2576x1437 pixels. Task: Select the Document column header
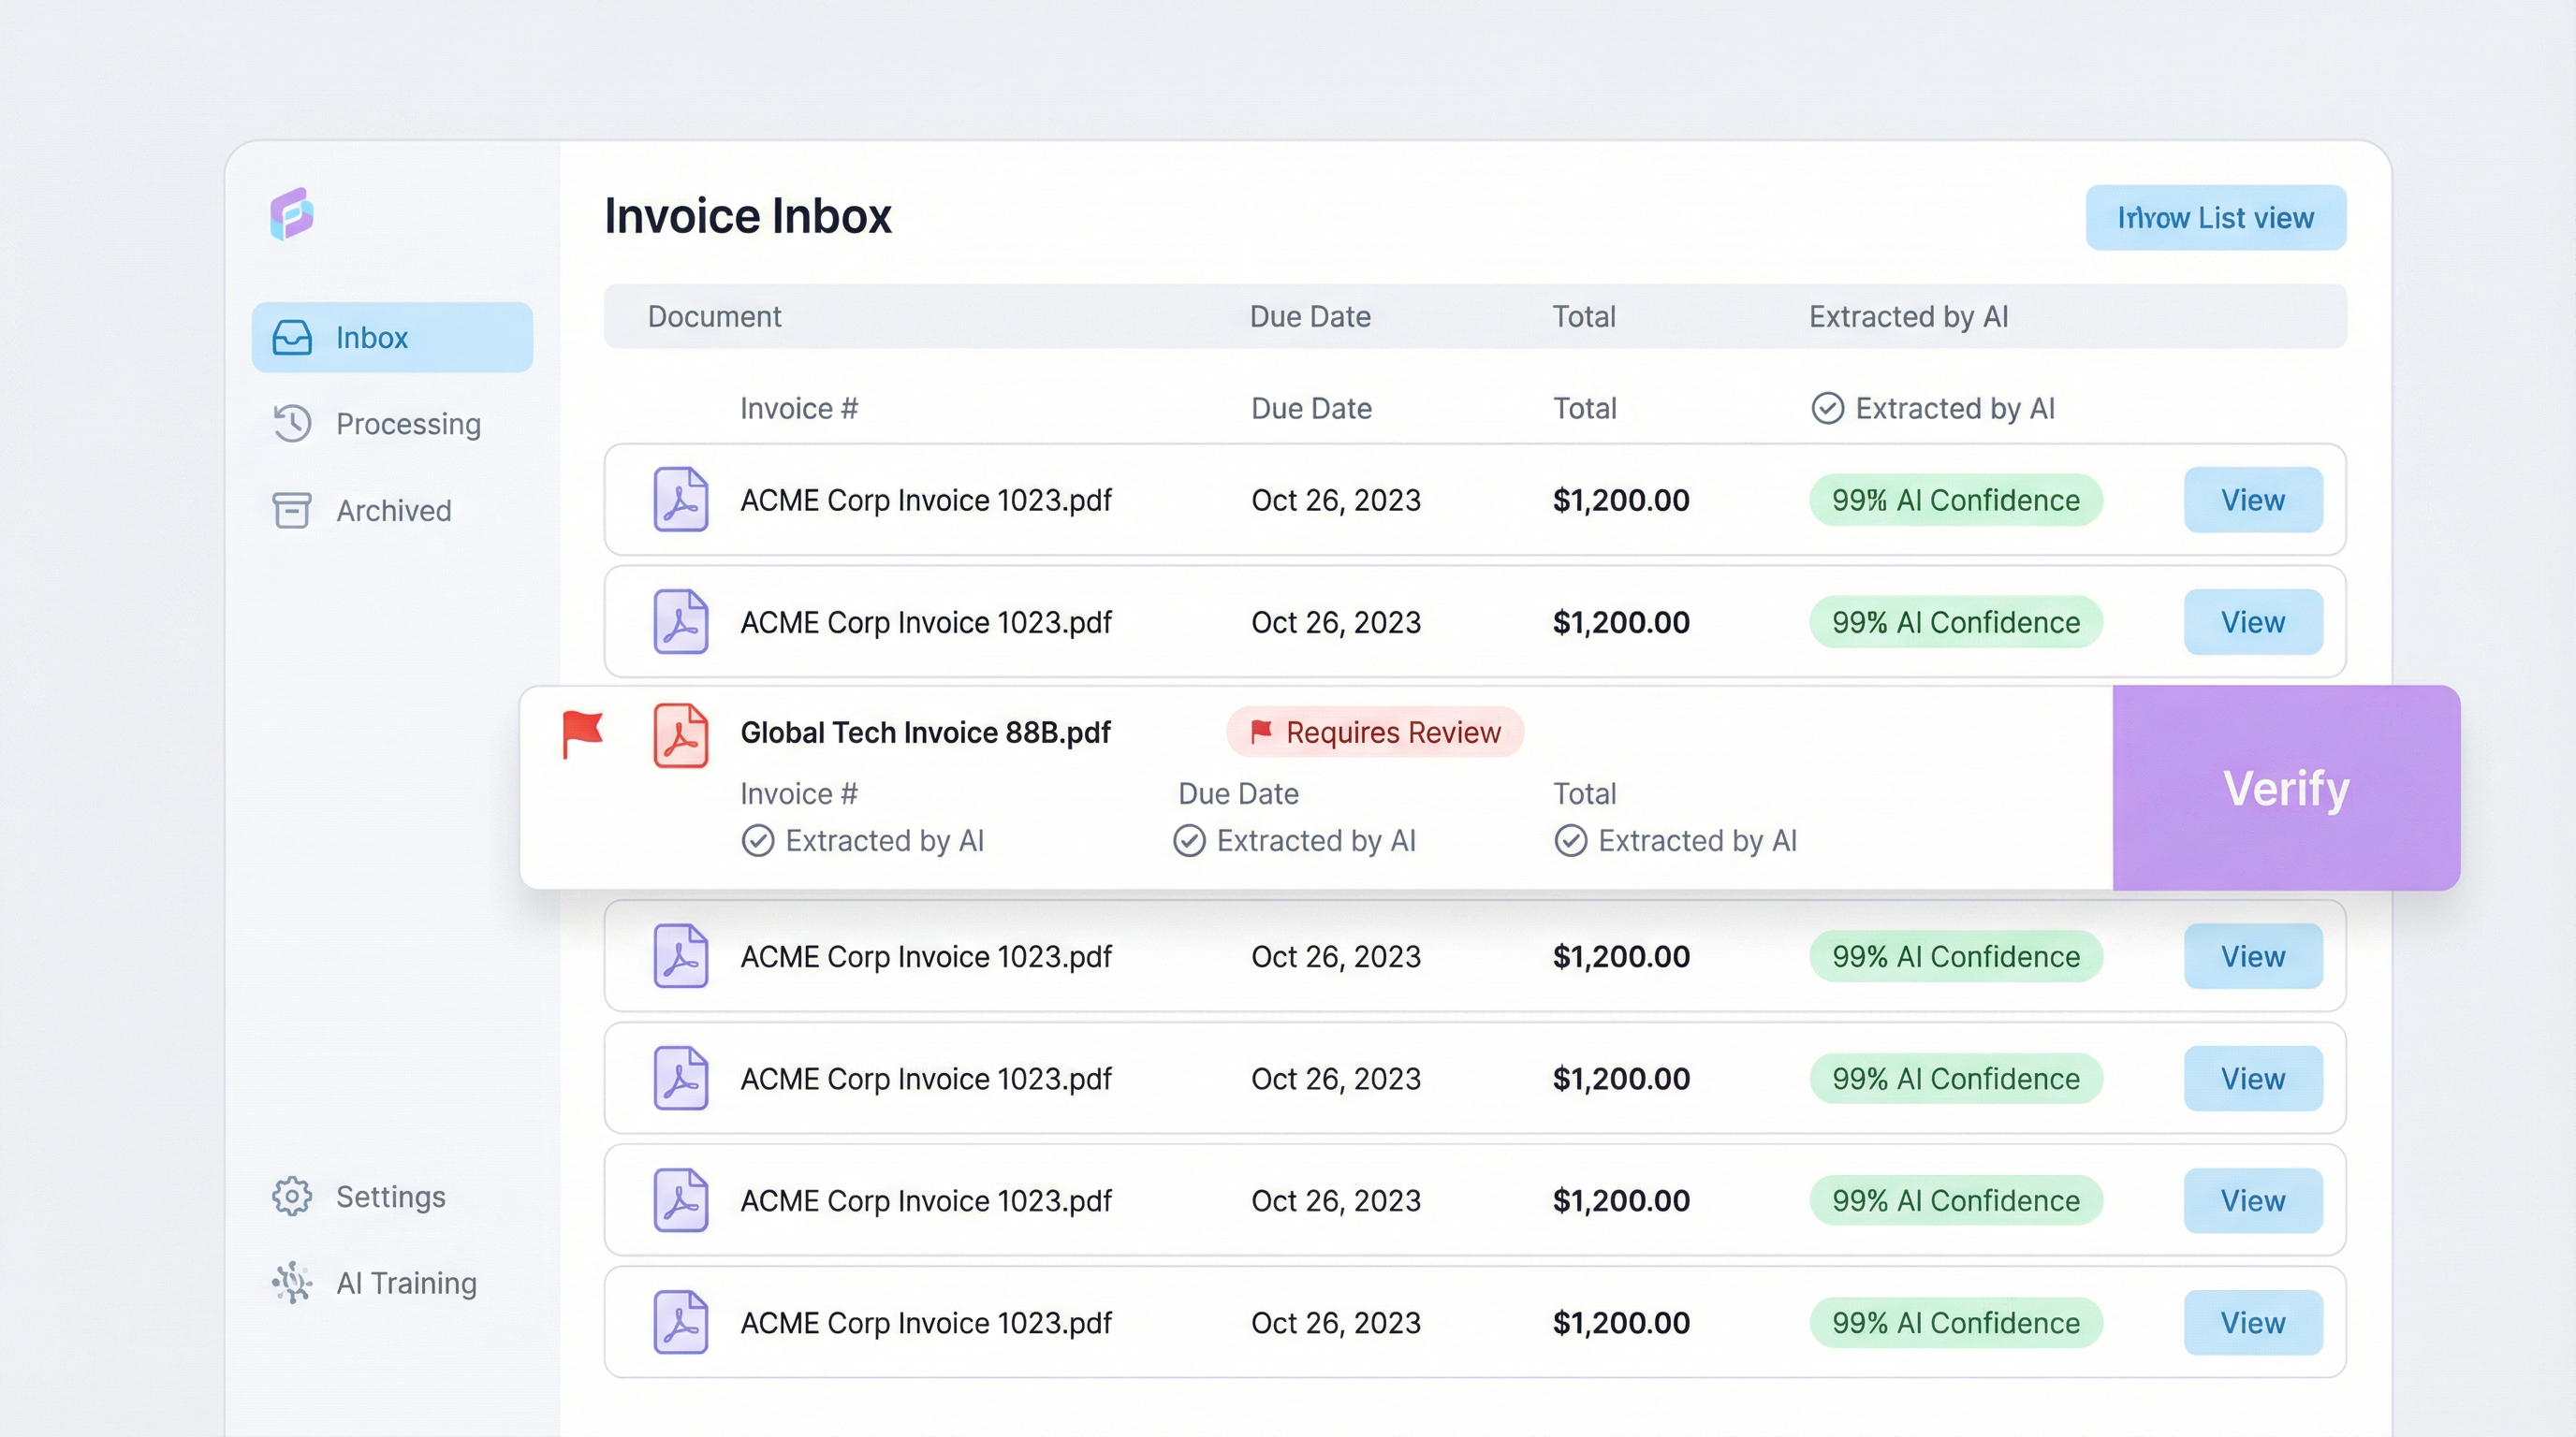point(714,316)
